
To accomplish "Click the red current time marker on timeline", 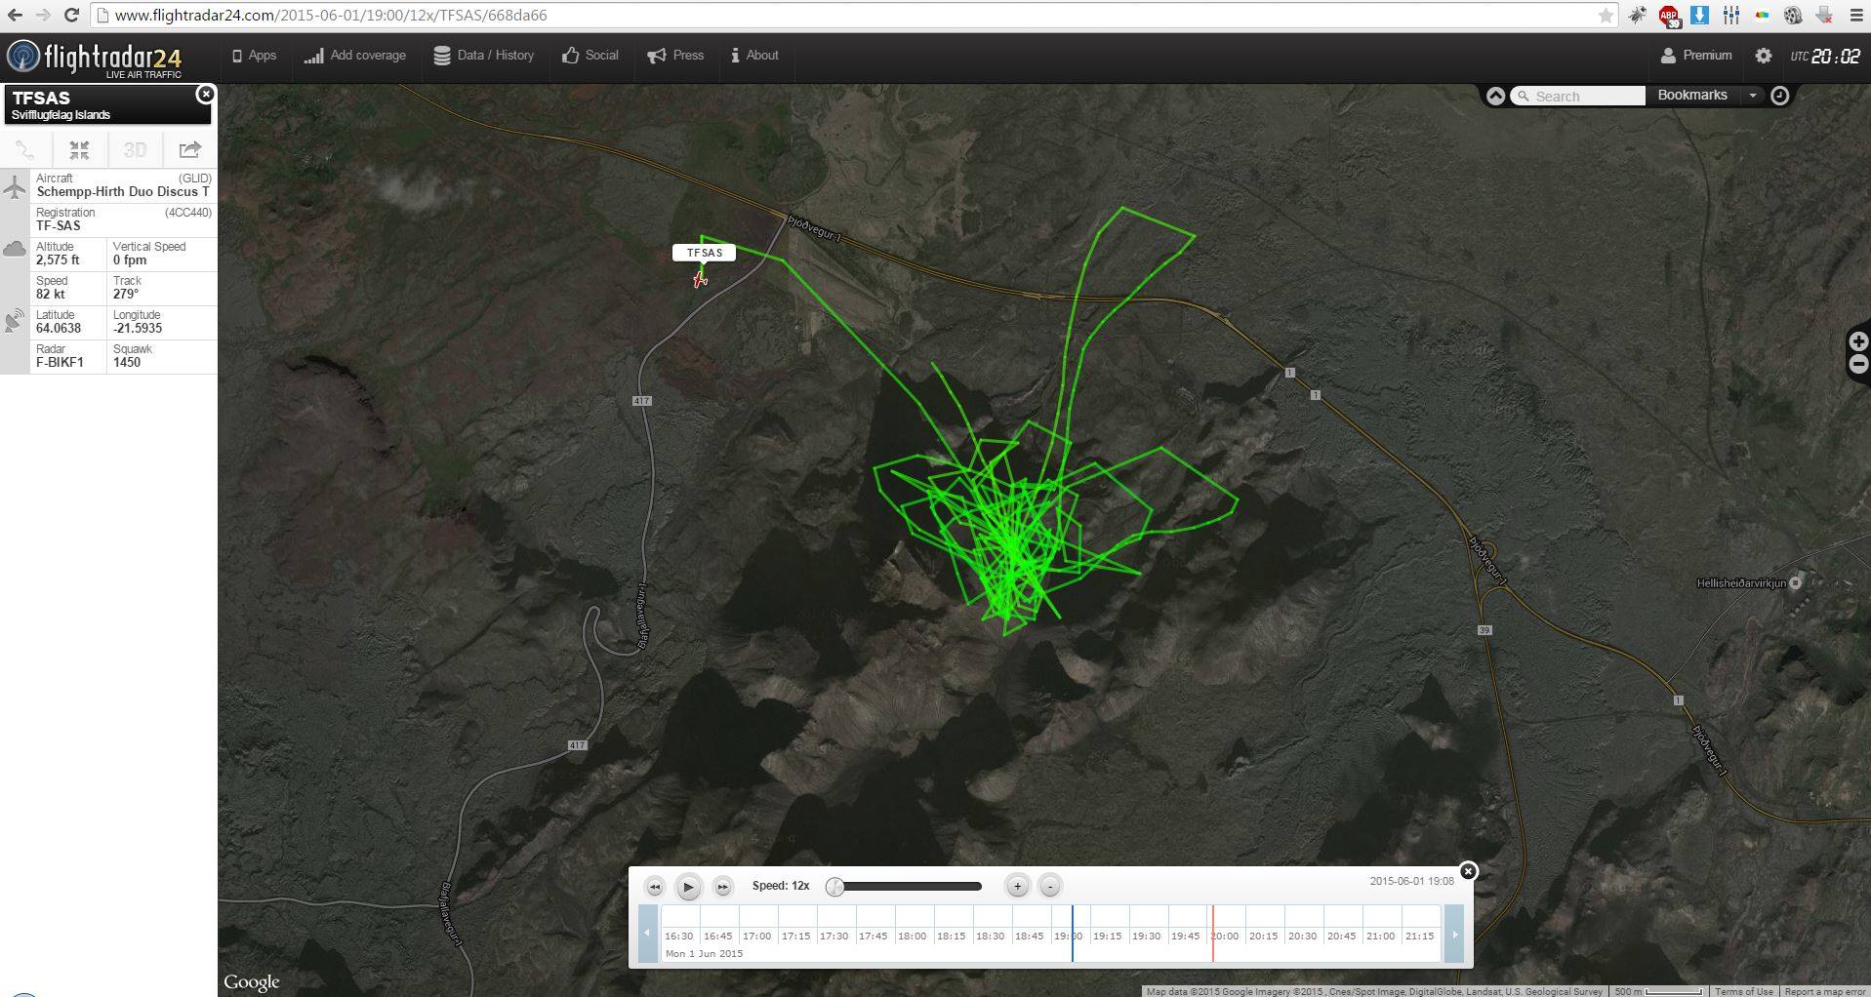I will (1212, 934).
